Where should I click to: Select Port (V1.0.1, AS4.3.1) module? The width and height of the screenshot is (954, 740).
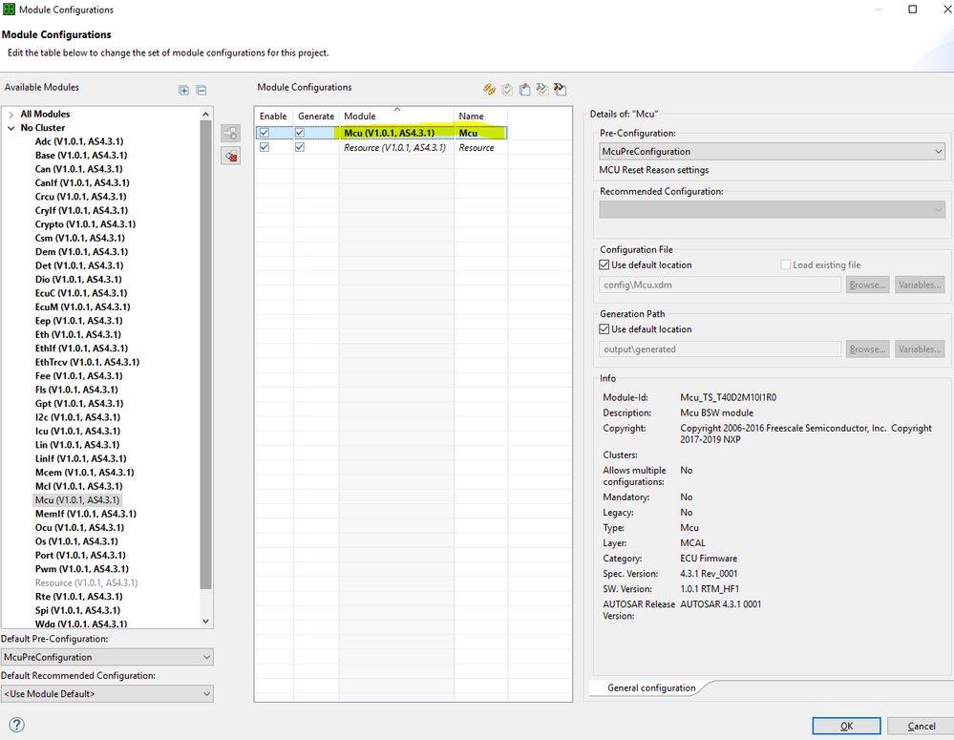click(x=80, y=555)
